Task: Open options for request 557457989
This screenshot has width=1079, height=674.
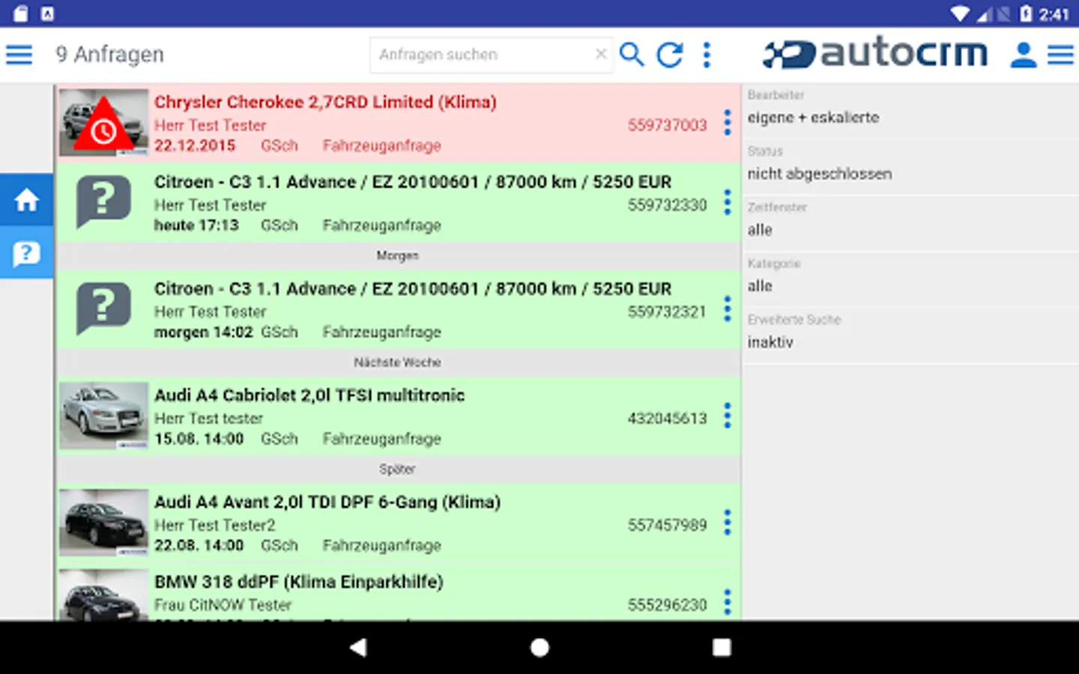Action: click(727, 523)
